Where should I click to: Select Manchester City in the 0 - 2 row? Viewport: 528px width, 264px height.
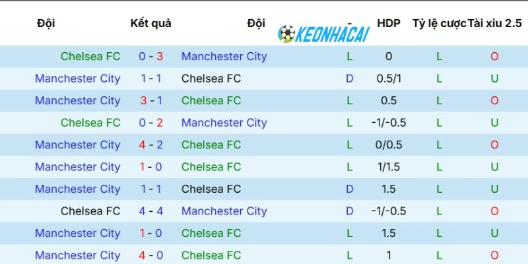coord(224,123)
